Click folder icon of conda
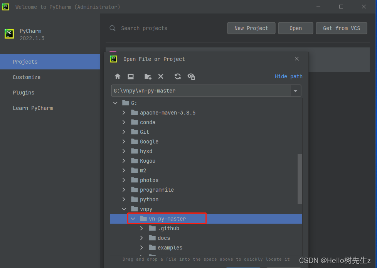Screen dimensions: 377x268 (135, 122)
